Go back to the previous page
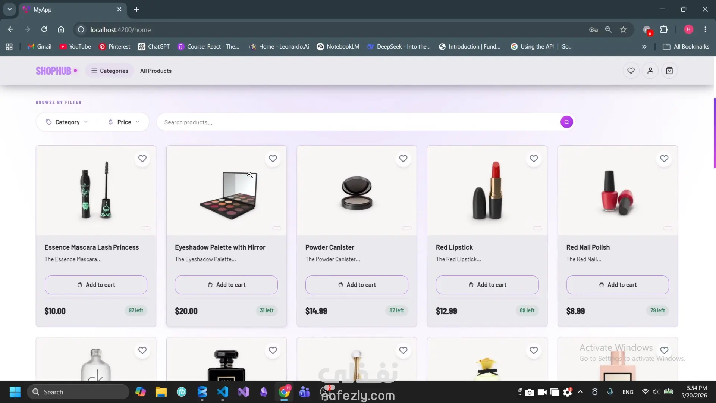 coord(10,29)
